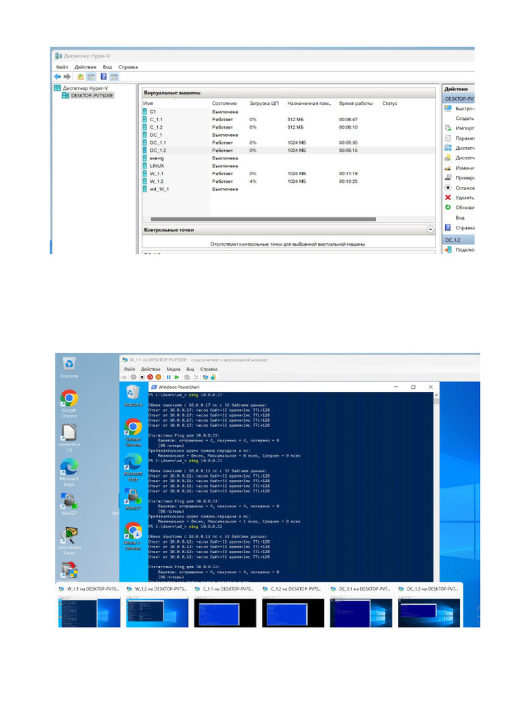
Task: Click the green Start arrow in VM toolbar
Action: 177,377
